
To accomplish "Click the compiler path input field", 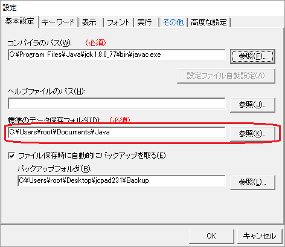I will point(117,54).
